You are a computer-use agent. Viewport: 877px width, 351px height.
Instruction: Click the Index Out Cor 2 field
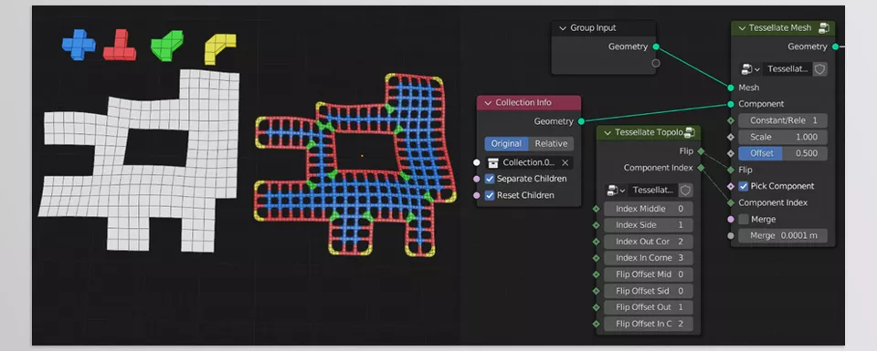[x=649, y=242]
